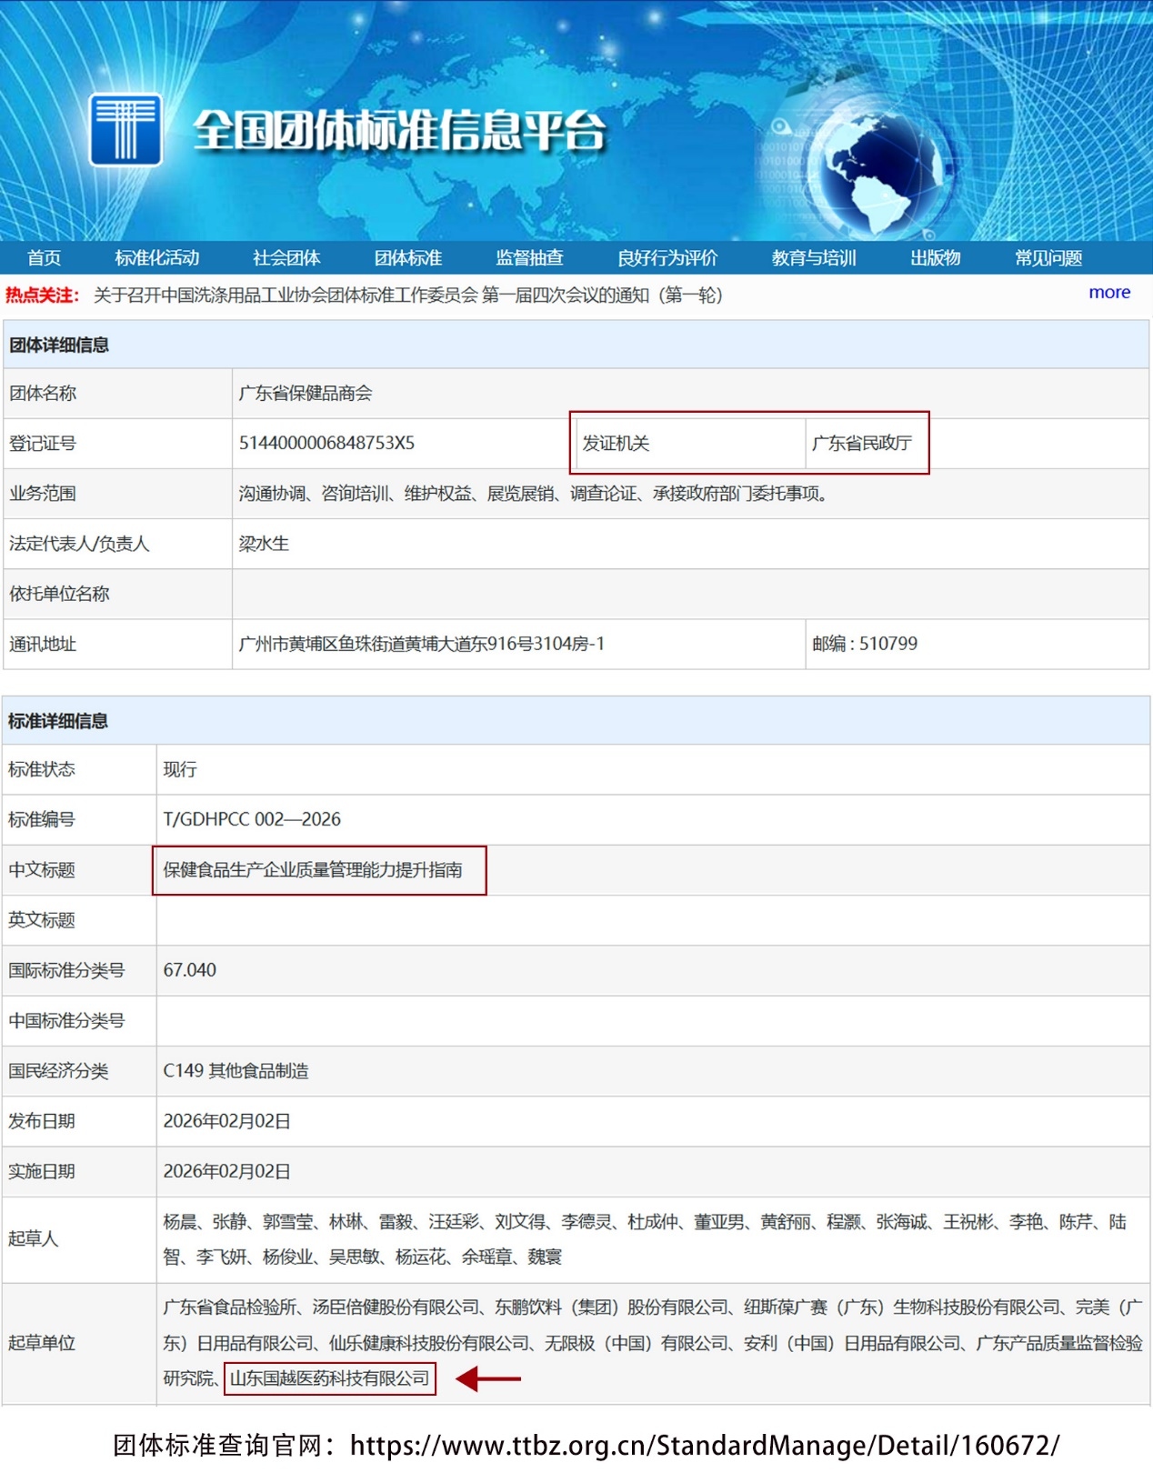The height and width of the screenshot is (1483, 1153).
Task: Select standard status 现行
Action: (180, 769)
